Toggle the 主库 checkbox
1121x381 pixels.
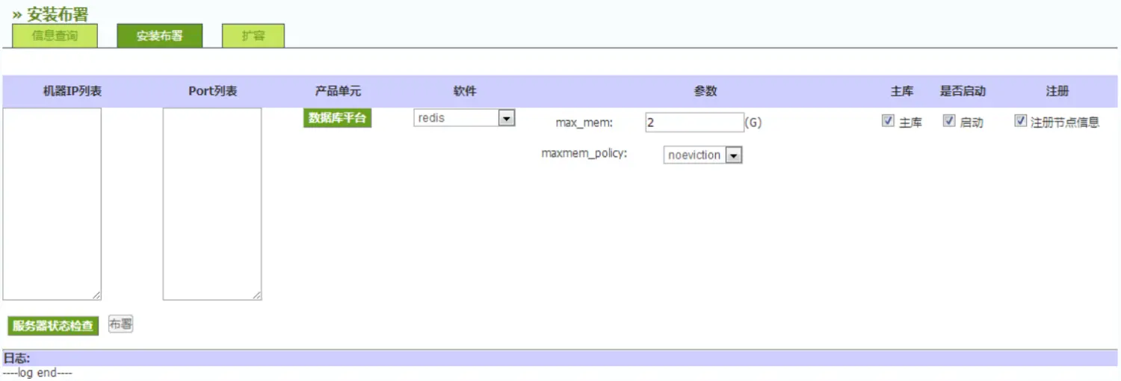click(888, 121)
